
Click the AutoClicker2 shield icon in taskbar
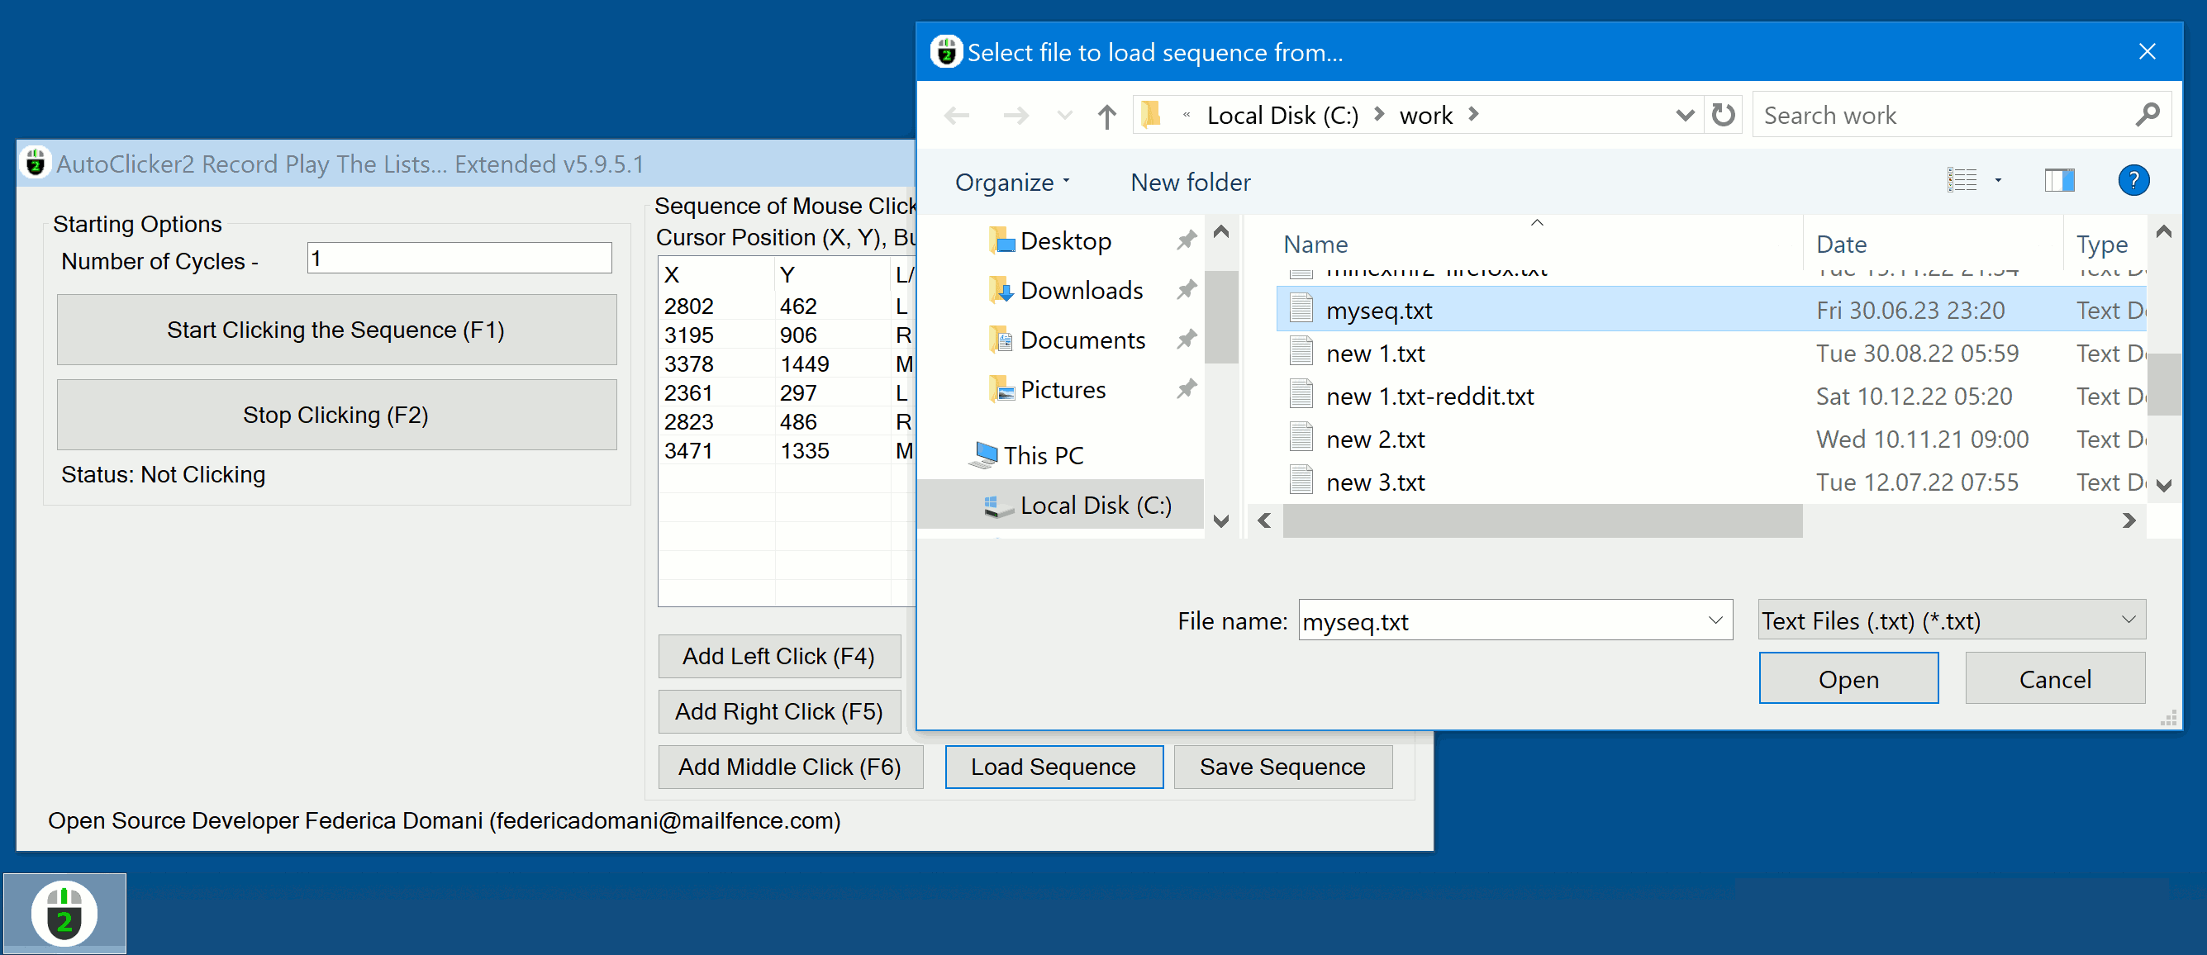(x=64, y=915)
